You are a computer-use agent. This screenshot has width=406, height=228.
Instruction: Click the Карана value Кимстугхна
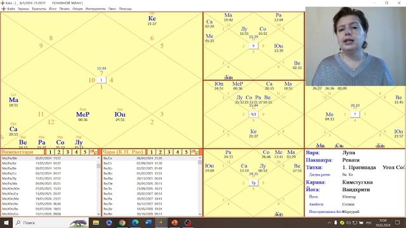pos(357,182)
